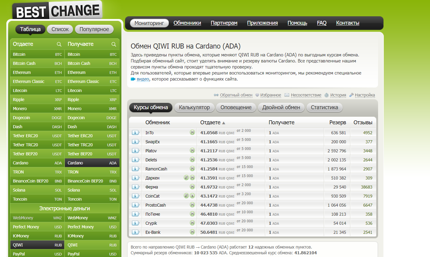Screen dimensions: 430x257
Task: Switch the currency view to Список
Action: pyautogui.click(x=60, y=29)
